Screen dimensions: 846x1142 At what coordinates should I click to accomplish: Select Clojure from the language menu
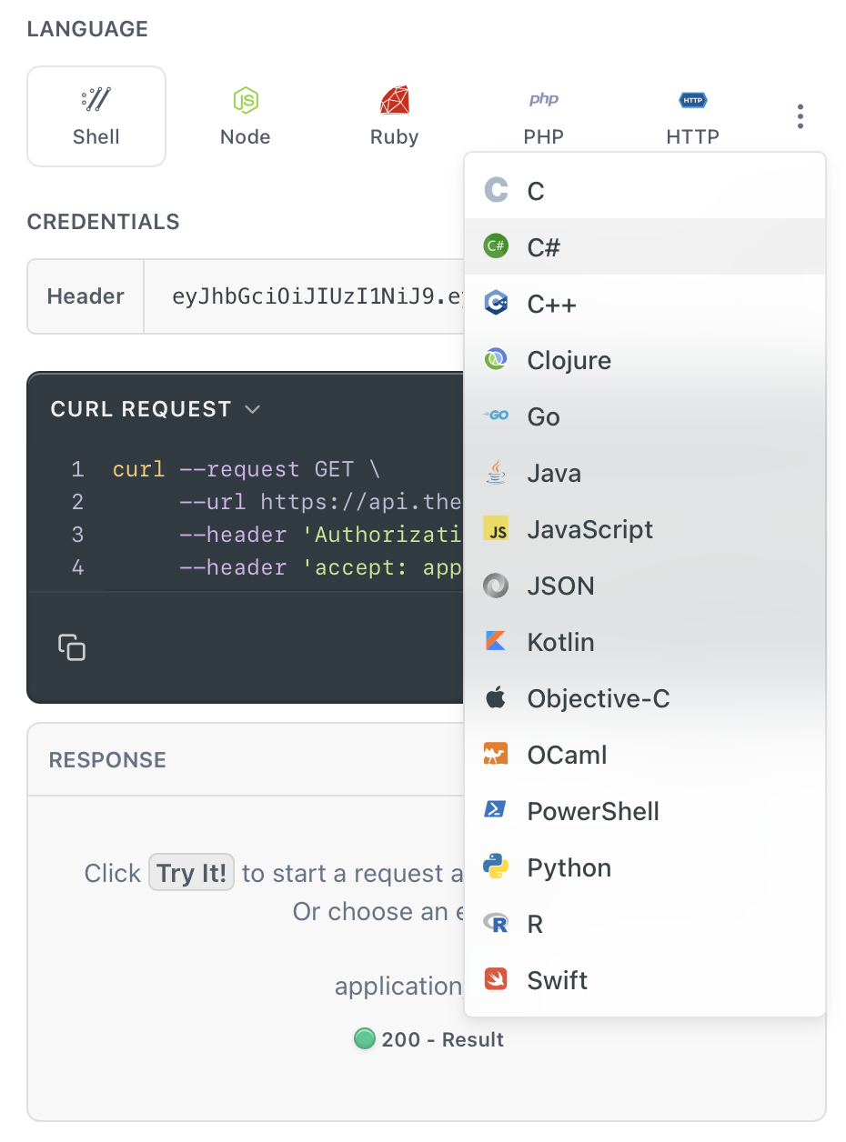(x=645, y=359)
